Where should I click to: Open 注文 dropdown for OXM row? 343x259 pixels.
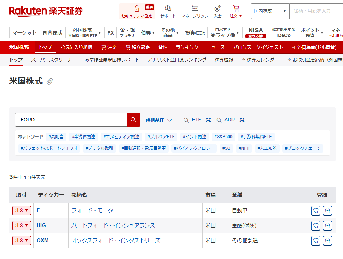coord(22,240)
